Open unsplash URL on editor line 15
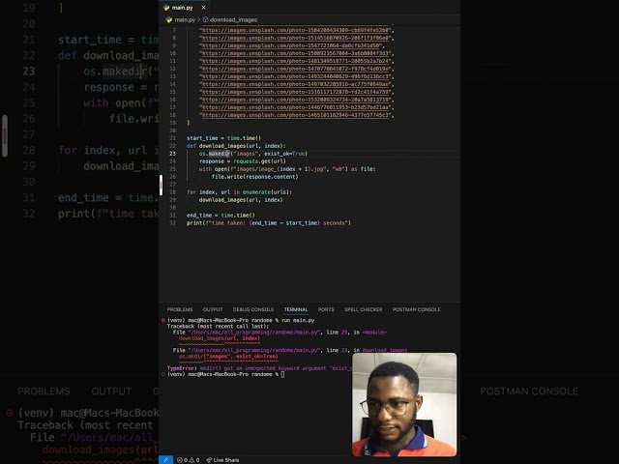The height and width of the screenshot is (464, 619). pos(296,92)
